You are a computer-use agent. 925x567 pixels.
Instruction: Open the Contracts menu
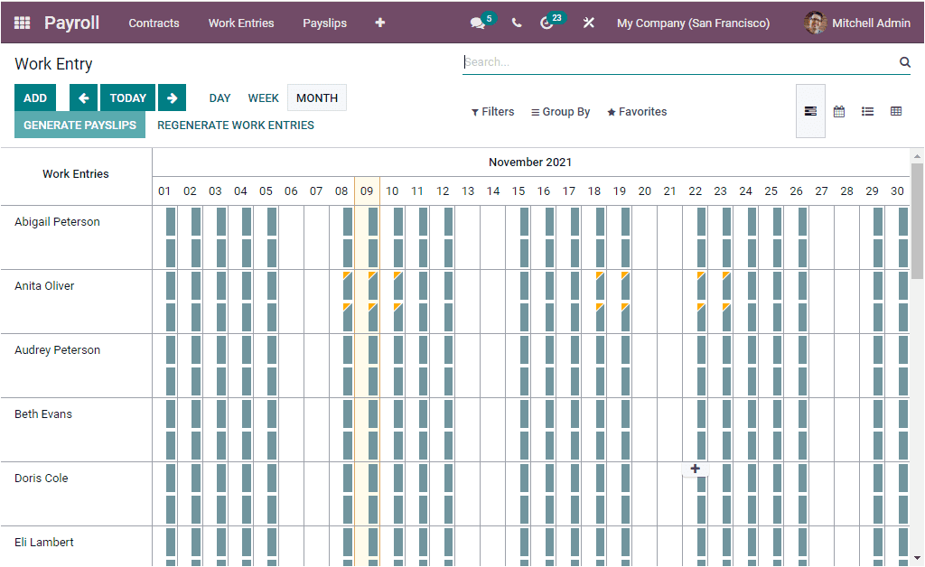154,23
